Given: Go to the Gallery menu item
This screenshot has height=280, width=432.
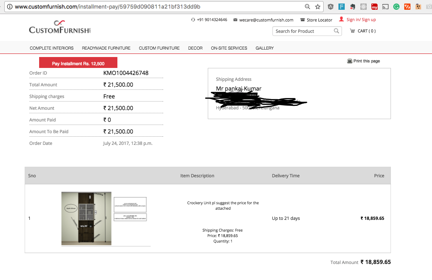Looking at the screenshot, I should (x=265, y=48).
